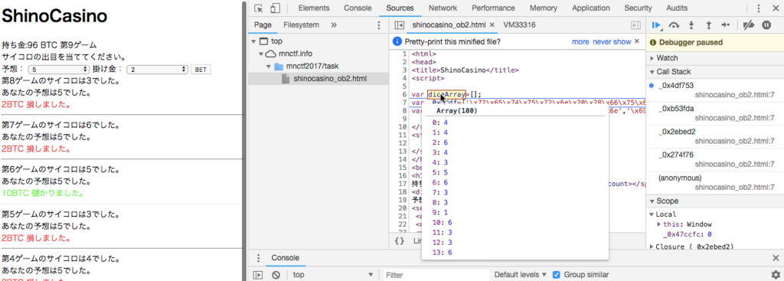Screen dimensions: 784x281
Task: Click the 'never show' link
Action: pos(612,41)
